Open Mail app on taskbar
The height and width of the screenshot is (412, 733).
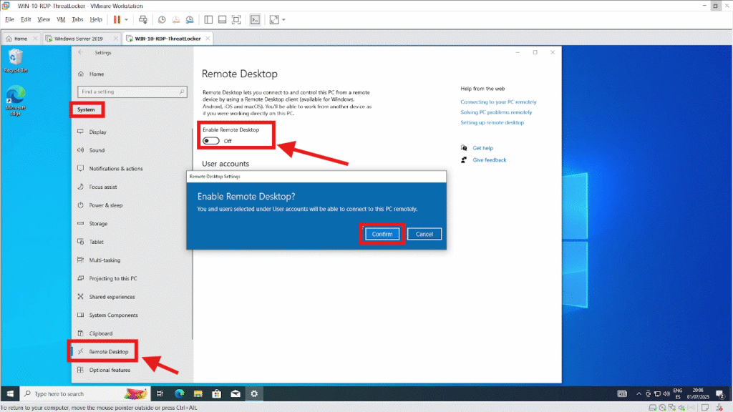click(x=235, y=394)
